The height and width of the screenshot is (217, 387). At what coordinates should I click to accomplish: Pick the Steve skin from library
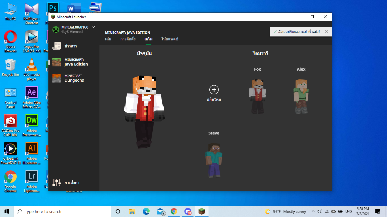pos(214,160)
